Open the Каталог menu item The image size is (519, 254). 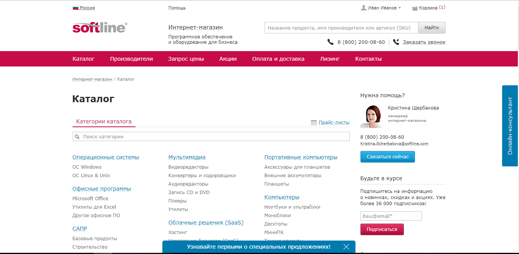(x=83, y=59)
